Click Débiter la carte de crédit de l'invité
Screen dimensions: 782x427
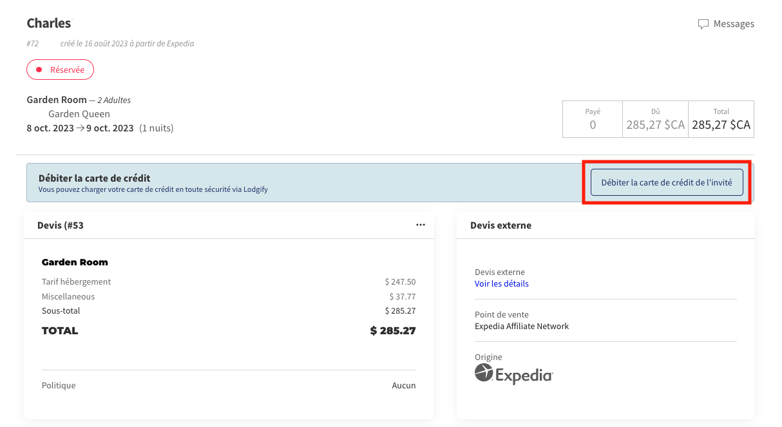666,182
